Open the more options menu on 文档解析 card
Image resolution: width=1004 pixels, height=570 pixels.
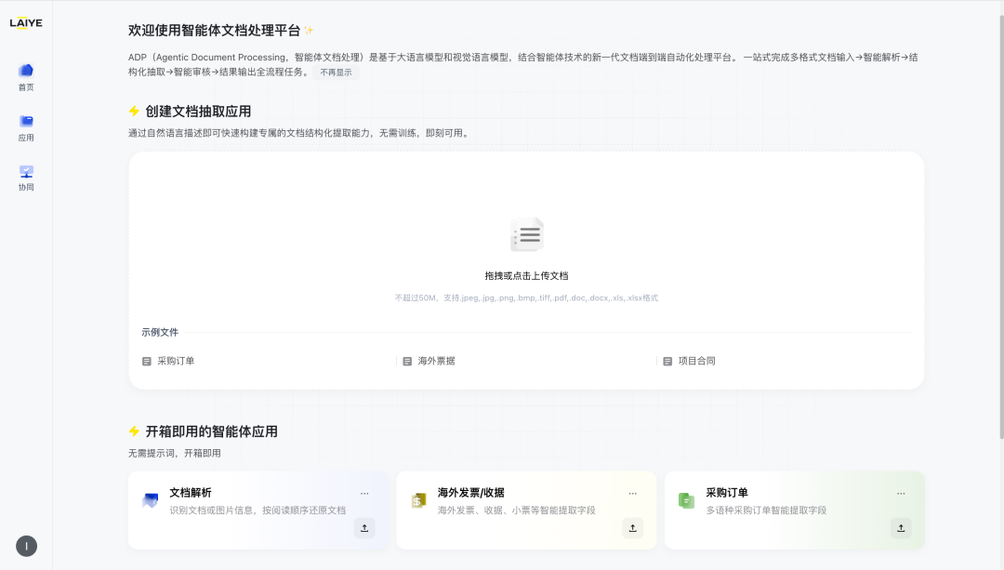point(364,493)
